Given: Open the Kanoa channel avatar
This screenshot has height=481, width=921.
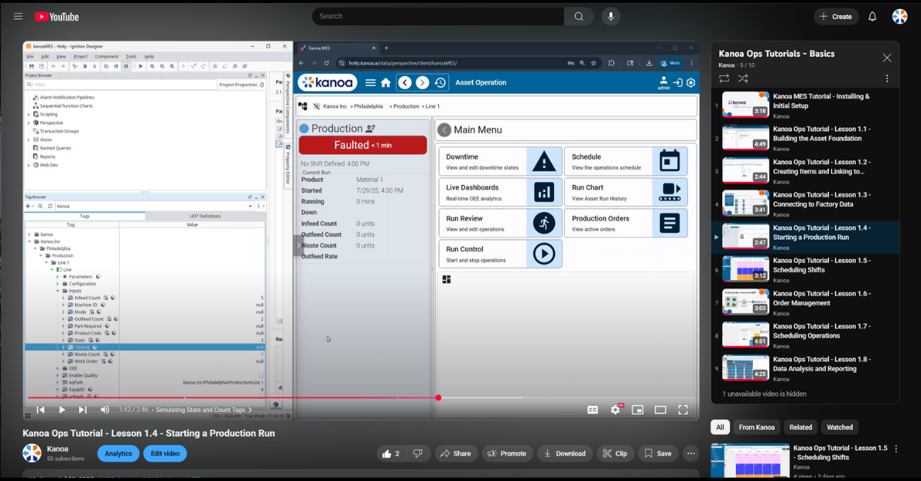Looking at the screenshot, I should coord(31,453).
